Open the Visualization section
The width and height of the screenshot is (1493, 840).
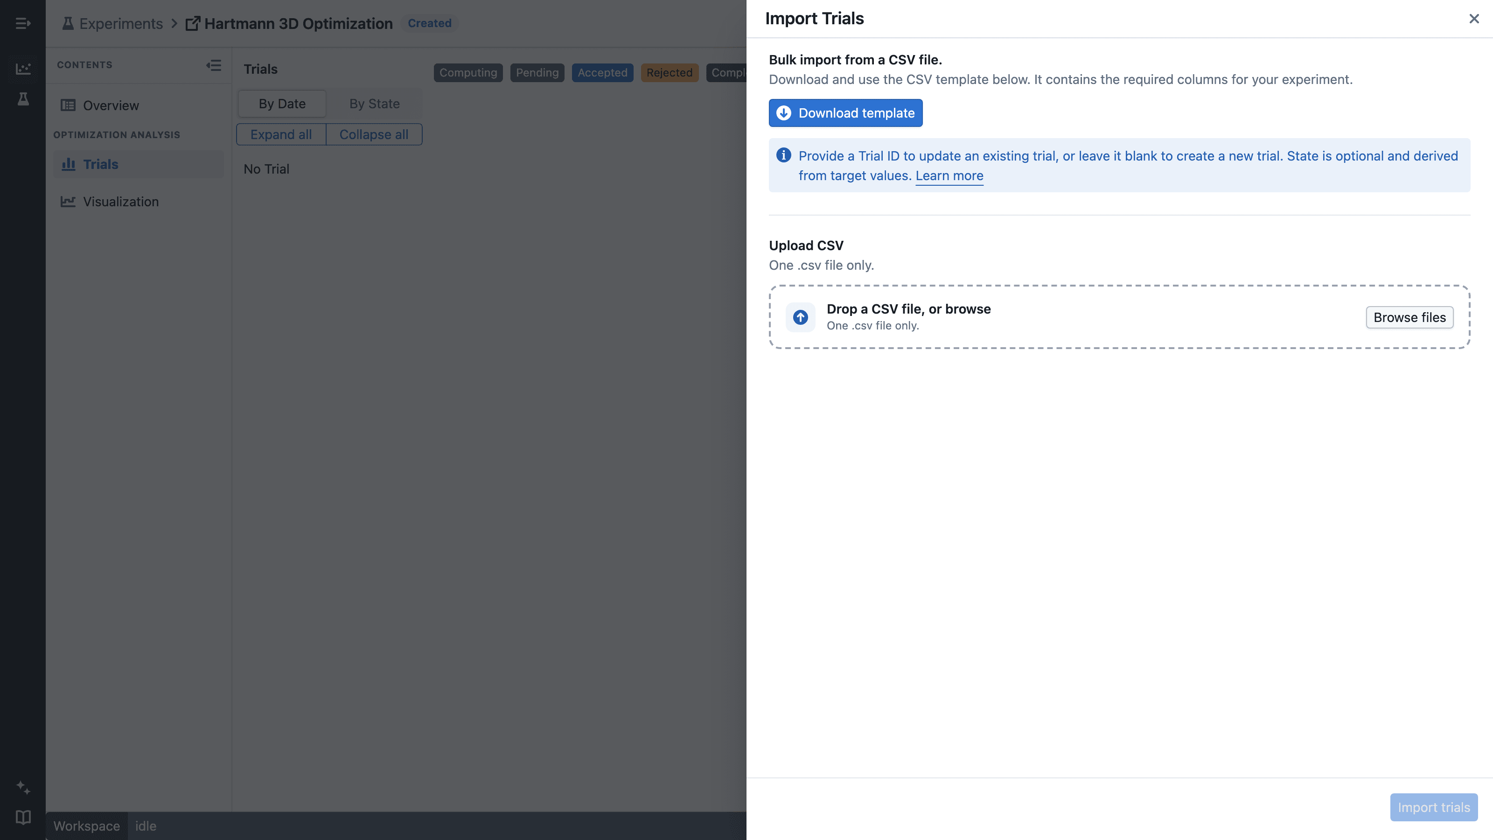138,201
